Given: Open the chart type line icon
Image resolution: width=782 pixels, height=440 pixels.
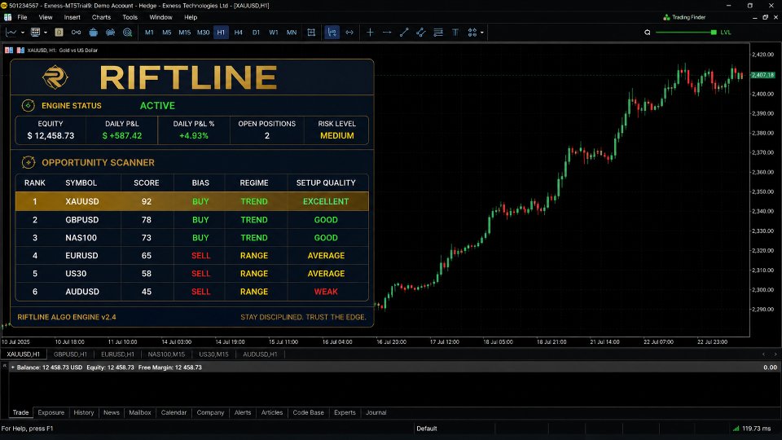Looking at the screenshot, I should coord(11,33).
